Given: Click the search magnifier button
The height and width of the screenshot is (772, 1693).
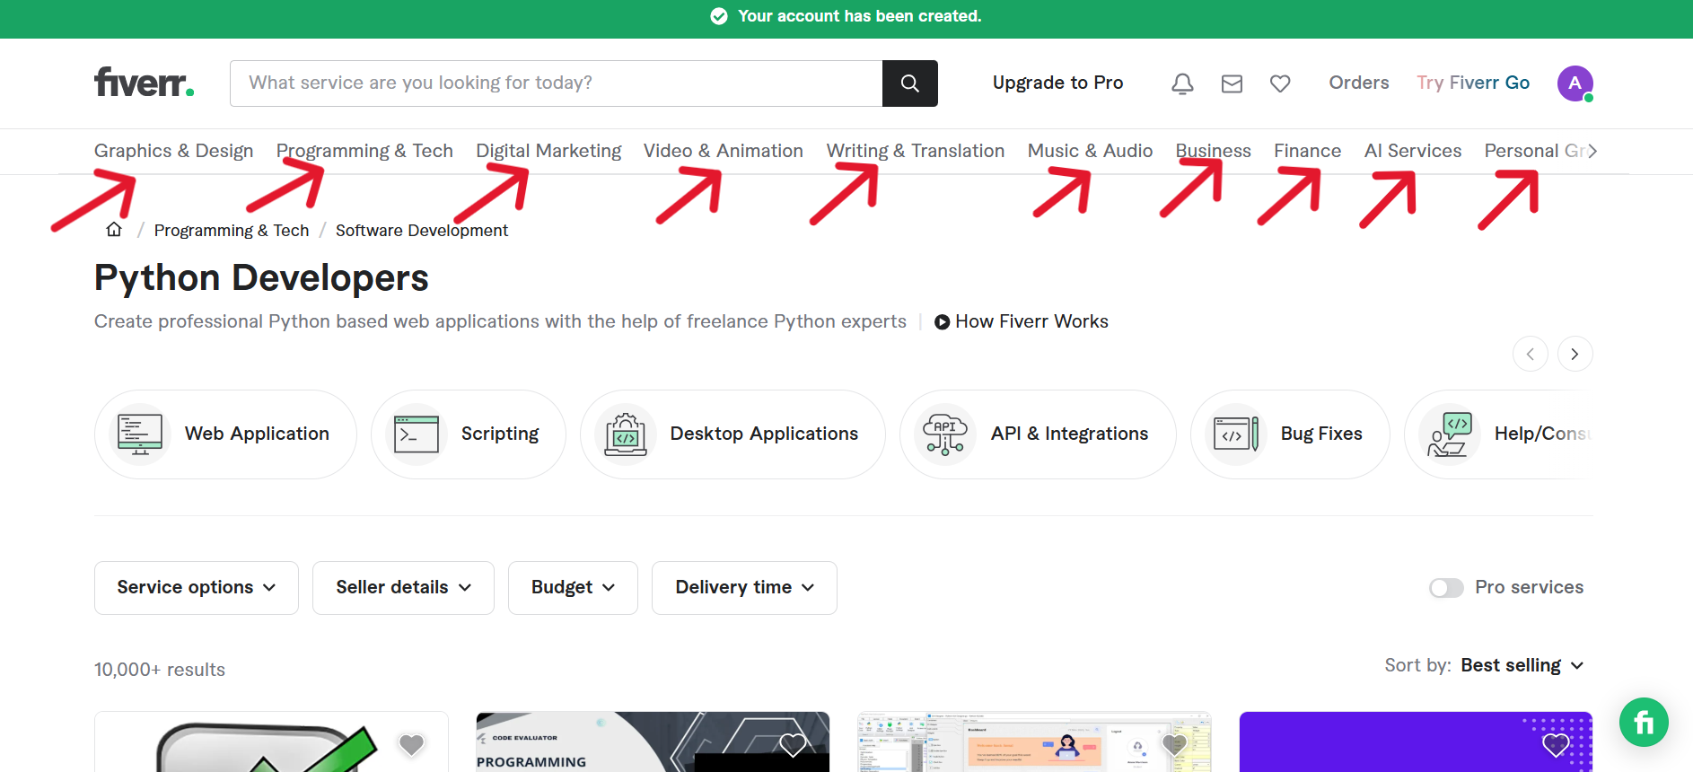Looking at the screenshot, I should 909,83.
